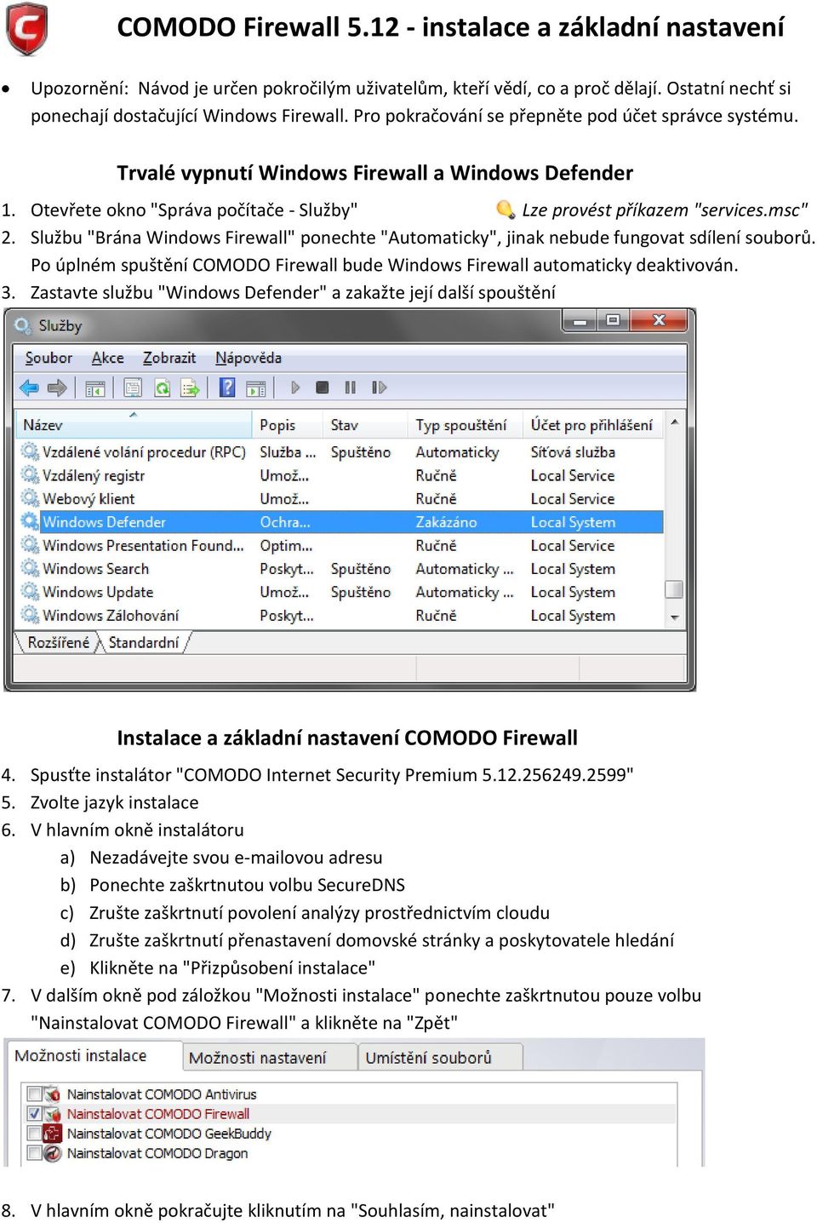
Task: Minimize the Služby window
Action: [580, 321]
